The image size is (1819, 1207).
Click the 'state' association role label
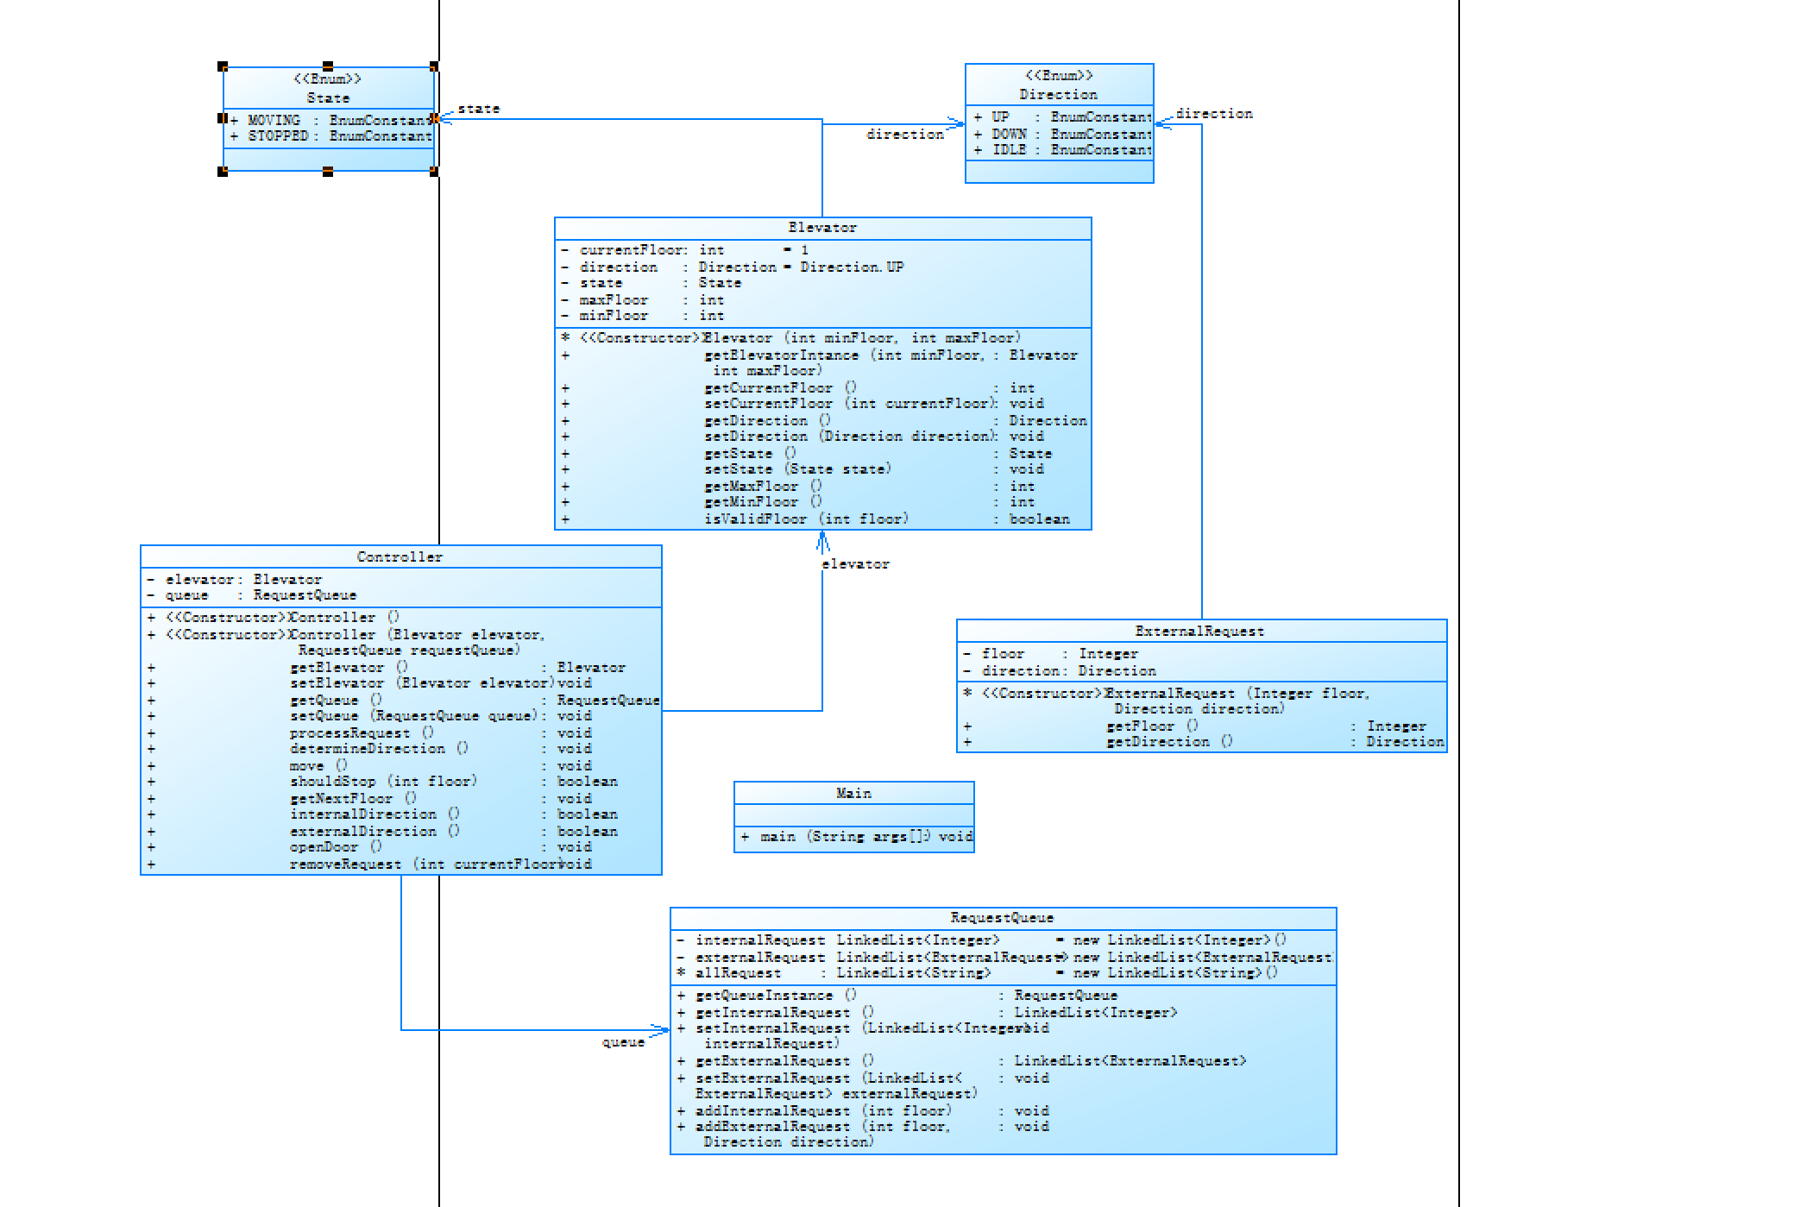click(479, 109)
